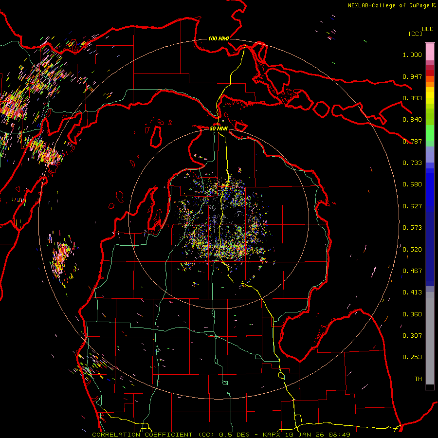Click the 0.733 color scale value
The image size is (438, 438).
412,163
